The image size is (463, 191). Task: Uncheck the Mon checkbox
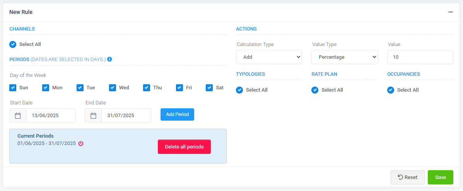point(46,88)
